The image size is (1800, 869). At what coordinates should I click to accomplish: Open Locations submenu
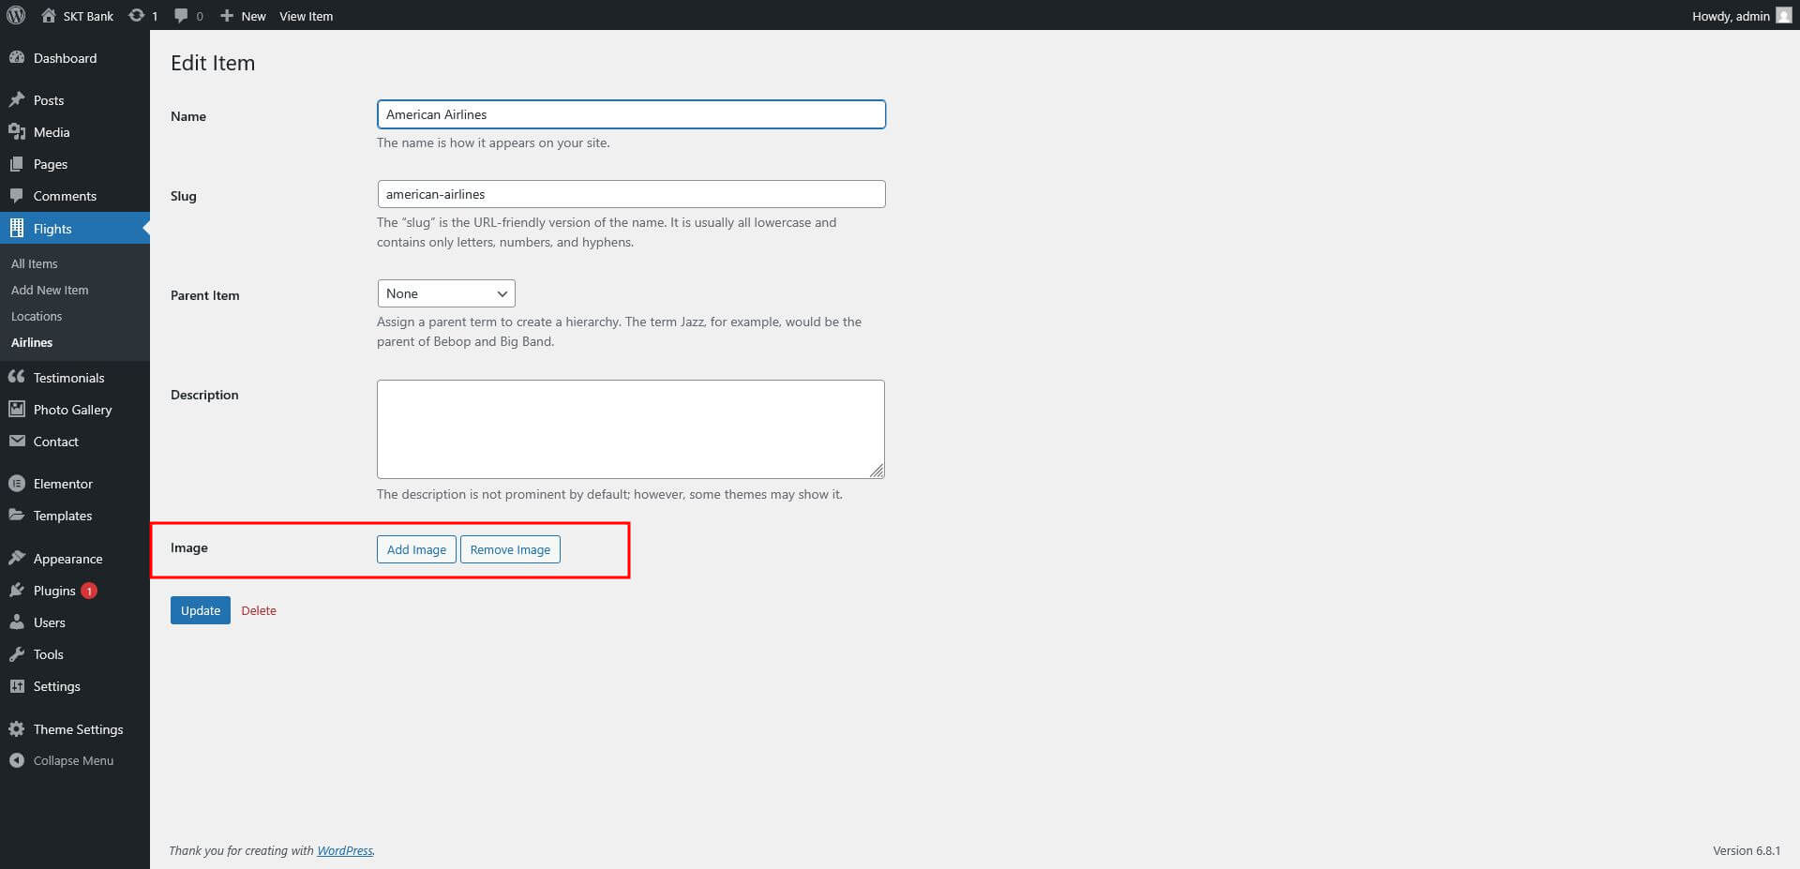(37, 316)
